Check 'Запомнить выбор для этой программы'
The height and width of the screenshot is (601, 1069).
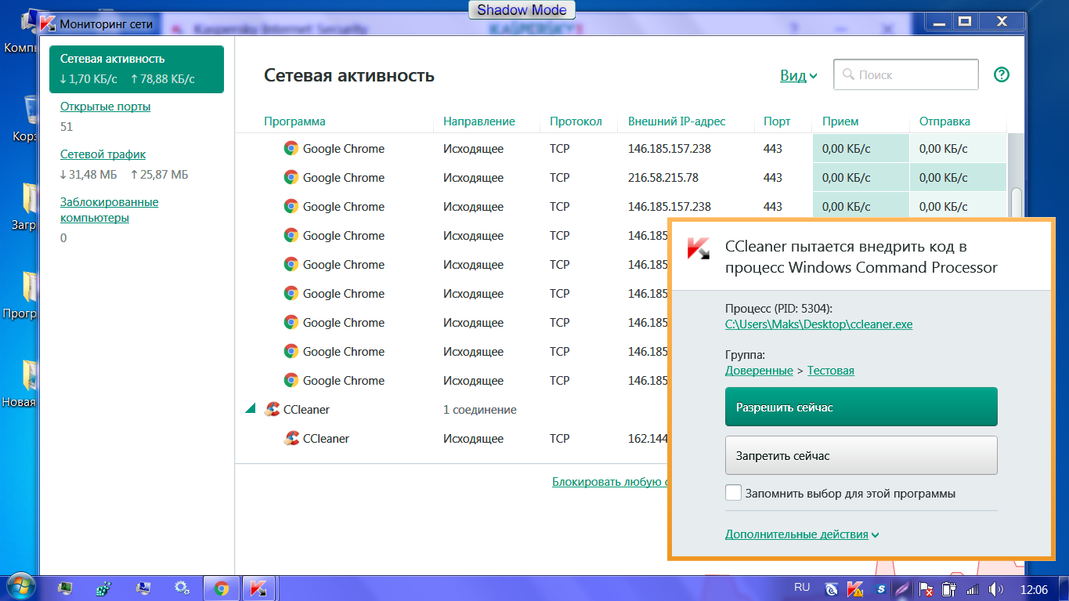[733, 493]
